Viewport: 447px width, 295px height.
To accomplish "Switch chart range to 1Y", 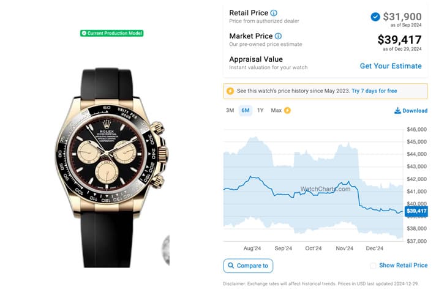I will [x=260, y=111].
